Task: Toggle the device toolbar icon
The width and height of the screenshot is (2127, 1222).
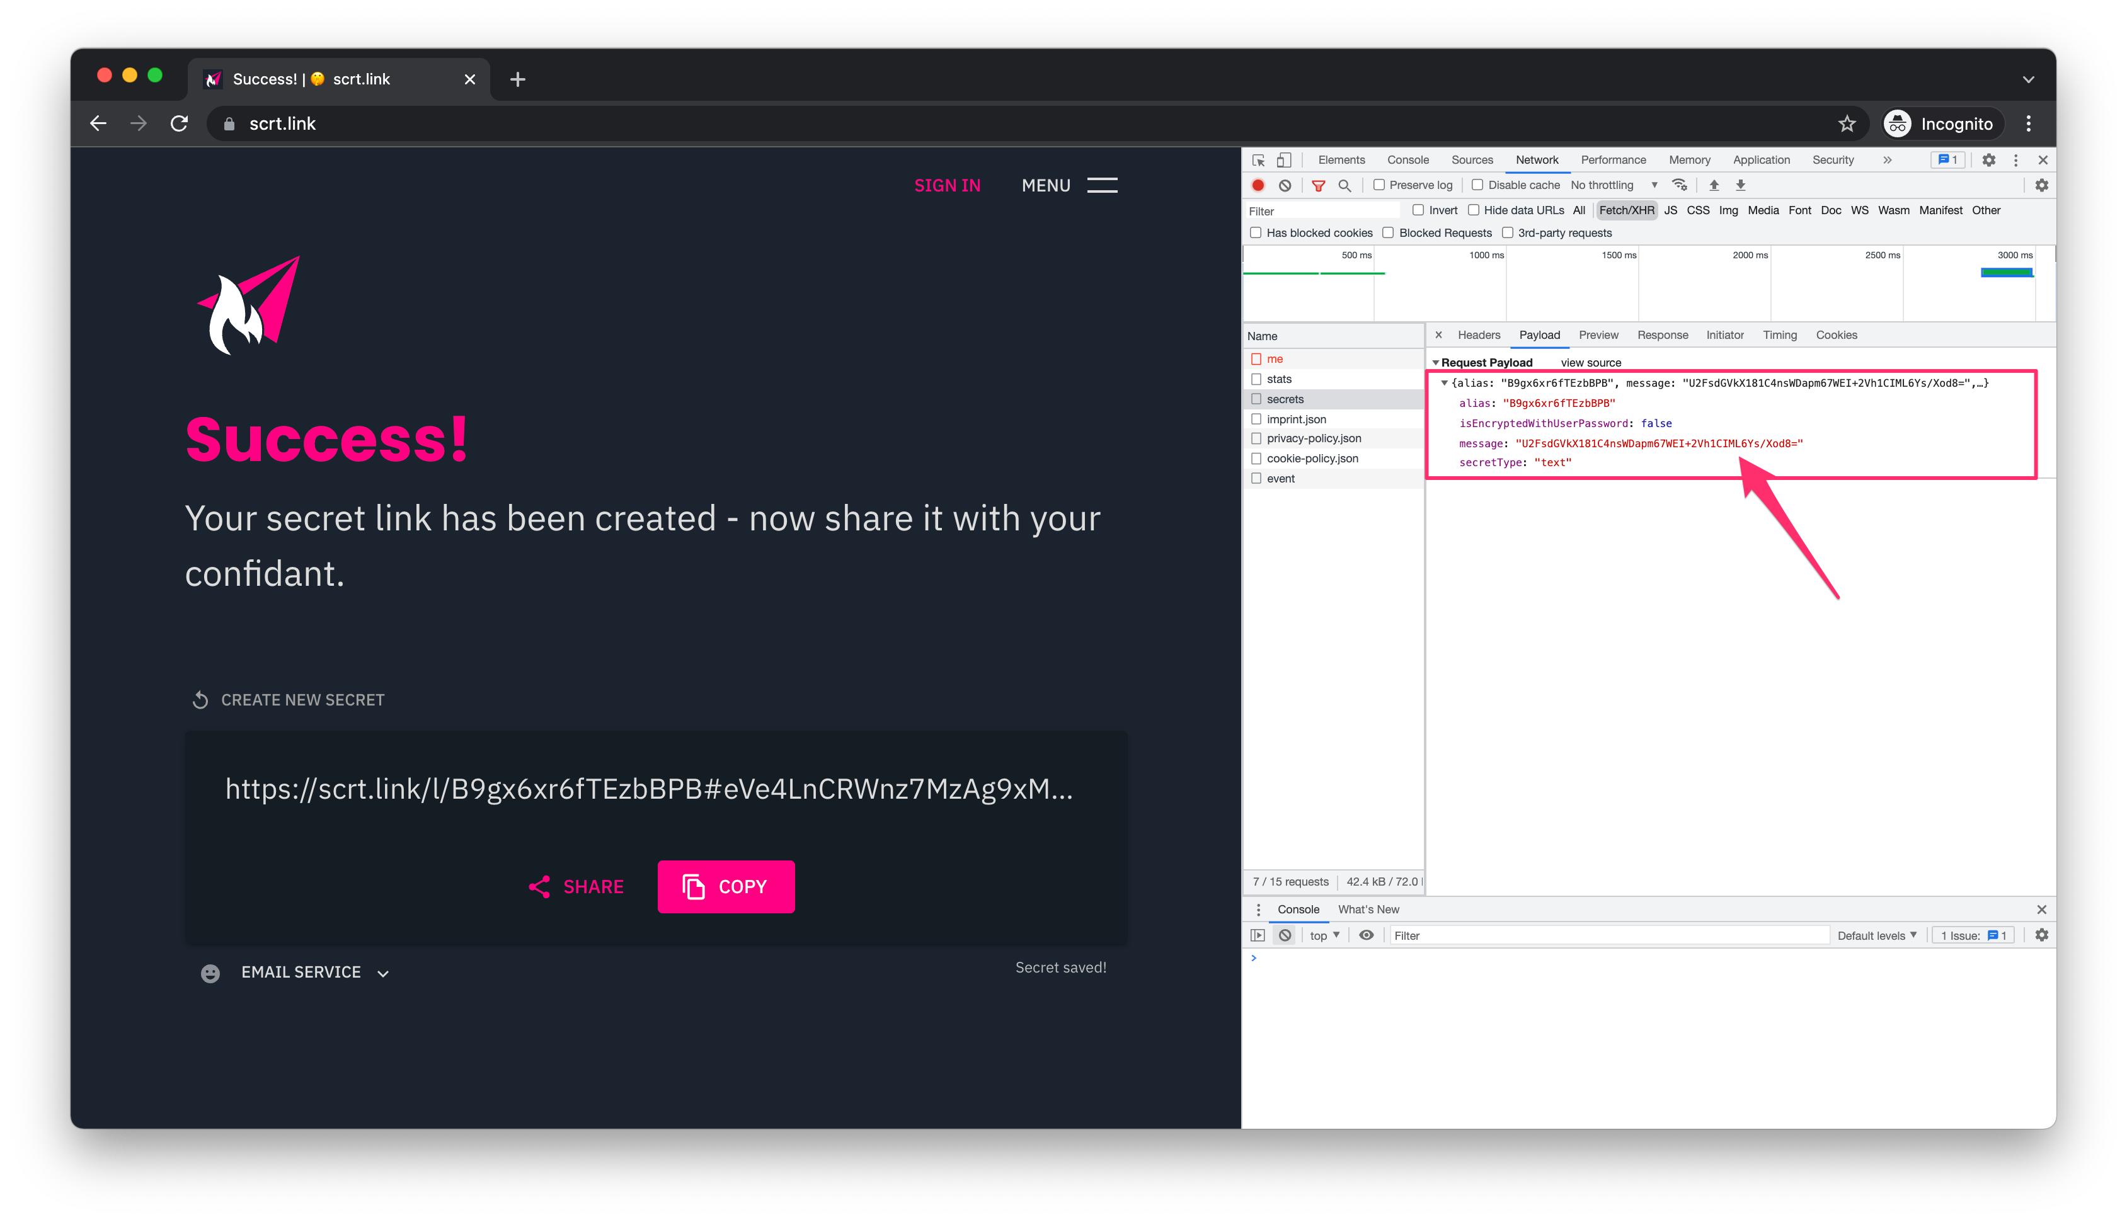Action: point(1284,159)
